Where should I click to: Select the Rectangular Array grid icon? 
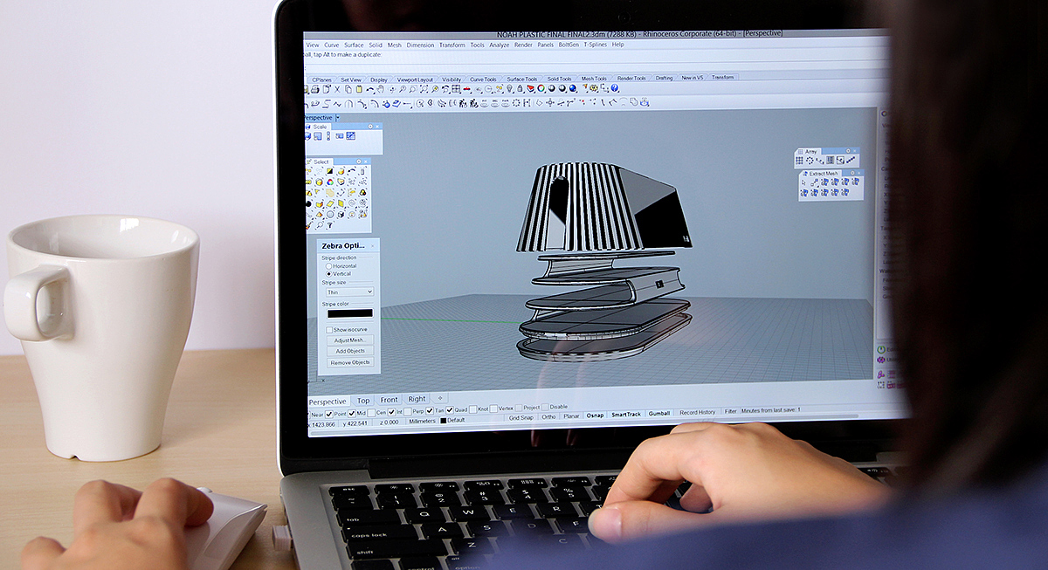pyautogui.click(x=799, y=161)
